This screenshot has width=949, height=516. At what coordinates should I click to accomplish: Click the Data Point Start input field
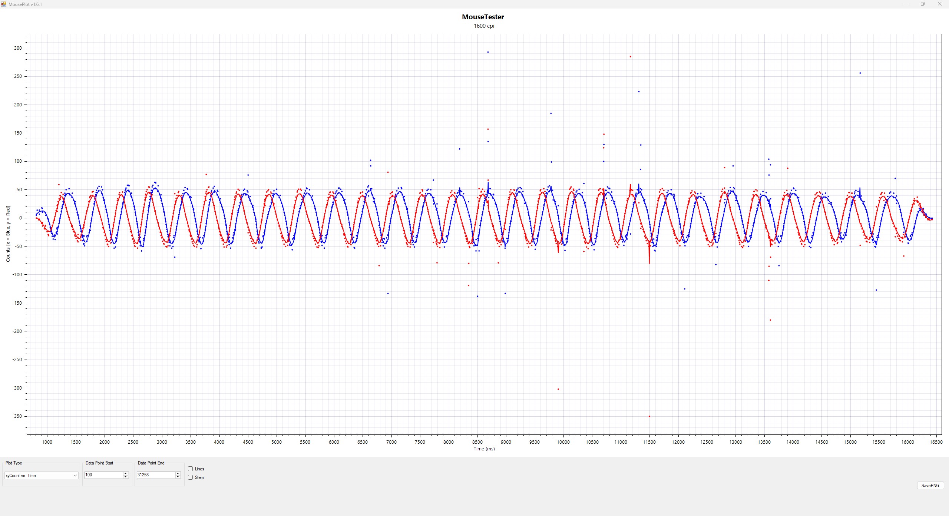pyautogui.click(x=103, y=475)
